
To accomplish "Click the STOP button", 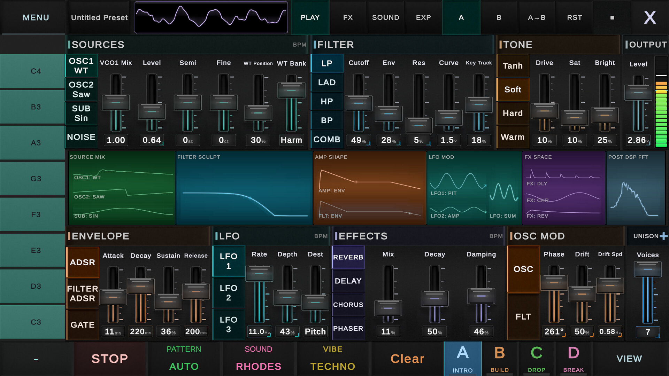I will tap(109, 359).
